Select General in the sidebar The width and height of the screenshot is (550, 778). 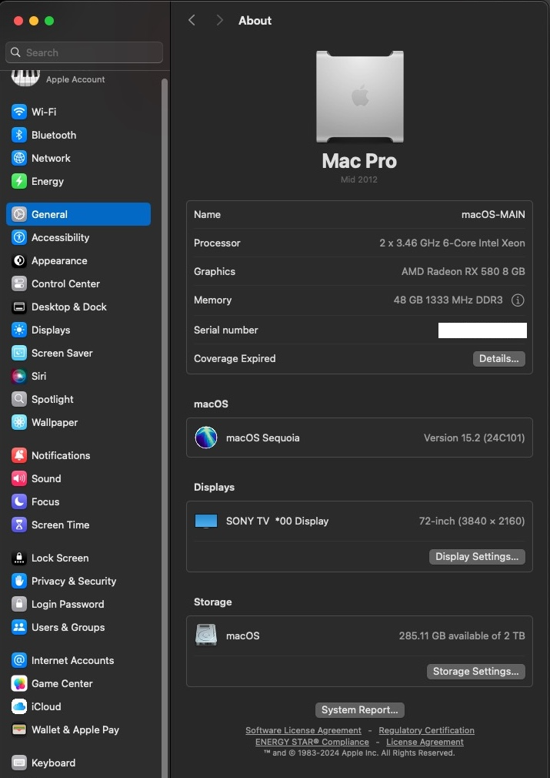coord(78,214)
